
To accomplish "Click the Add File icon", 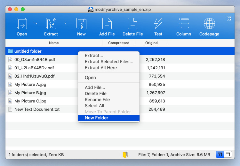I will (x=107, y=24).
